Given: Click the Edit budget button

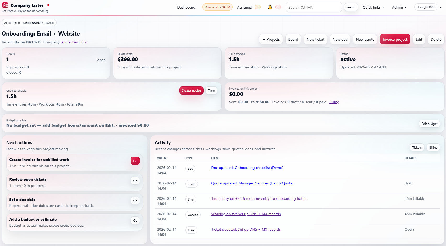Looking at the screenshot, I should [429, 124].
